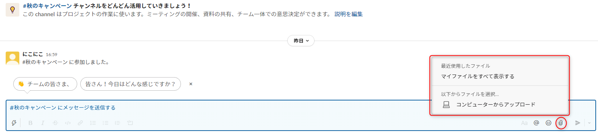598x140 pixels.
Task: Expand the send options dropdown arrow
Action: (589, 123)
